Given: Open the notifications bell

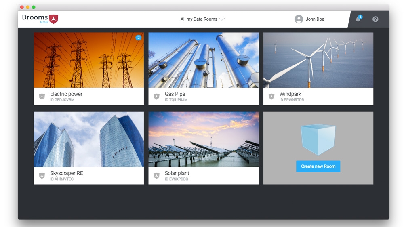Looking at the screenshot, I should 358,19.
